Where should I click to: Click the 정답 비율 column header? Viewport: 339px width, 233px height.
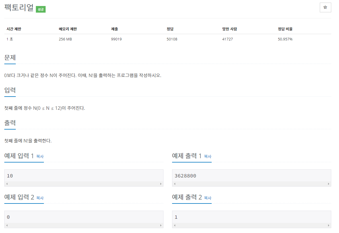pyautogui.click(x=285, y=29)
